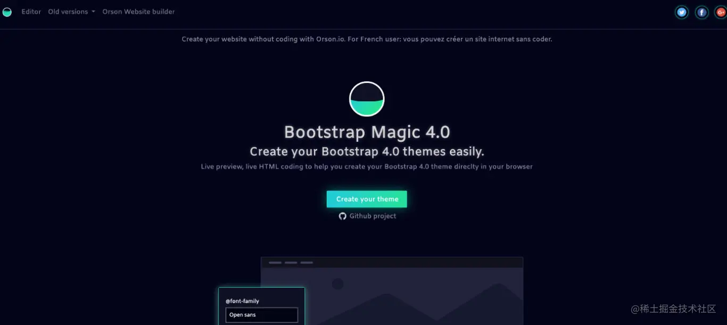Image resolution: width=727 pixels, height=325 pixels.
Task: Click the theme preview mockup image
Action: point(392,291)
